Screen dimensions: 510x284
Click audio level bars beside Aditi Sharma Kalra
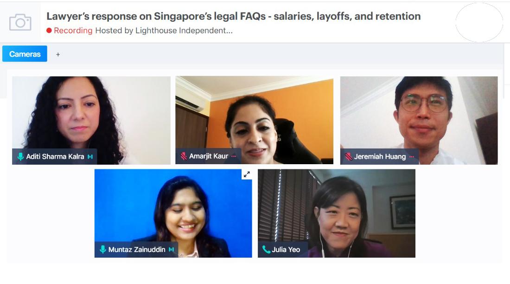point(90,157)
